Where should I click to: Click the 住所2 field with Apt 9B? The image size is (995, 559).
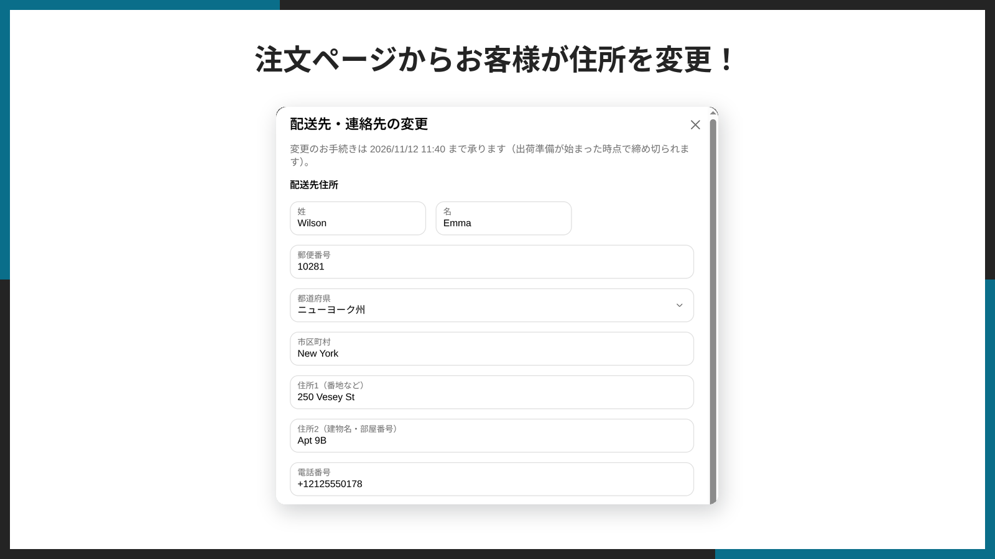pyautogui.click(x=492, y=435)
